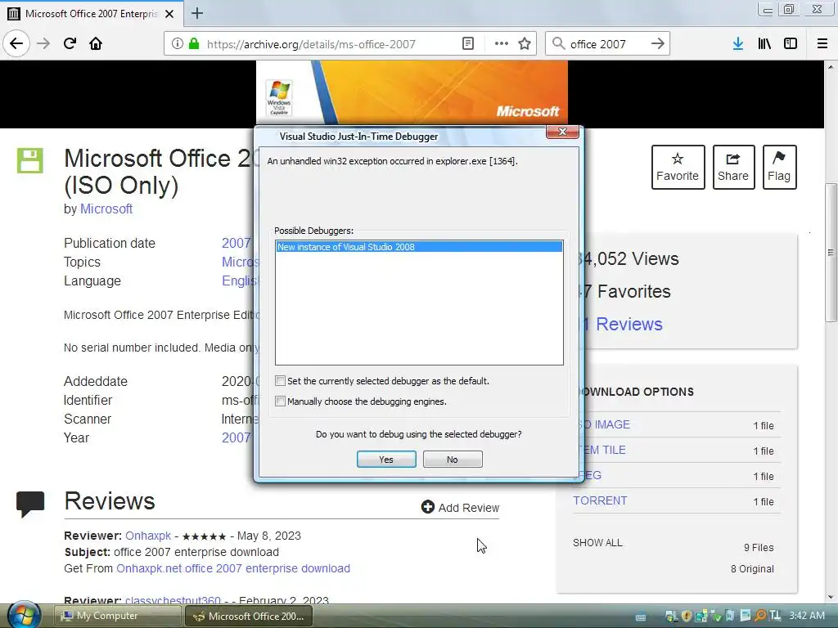This screenshot has height=628, width=838.
Task: Check Set the currently selected debugger as default
Action: point(280,381)
